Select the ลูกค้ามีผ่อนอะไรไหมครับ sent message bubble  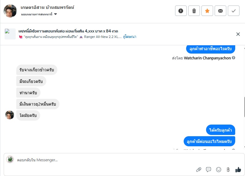(209, 141)
